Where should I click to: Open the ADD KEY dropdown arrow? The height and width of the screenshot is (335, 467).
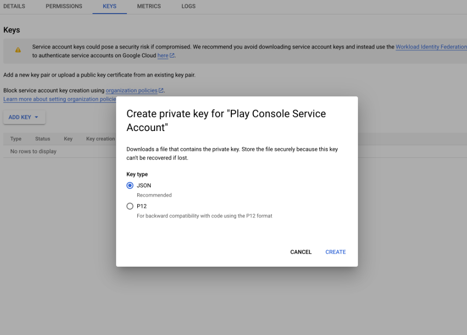tap(37, 117)
